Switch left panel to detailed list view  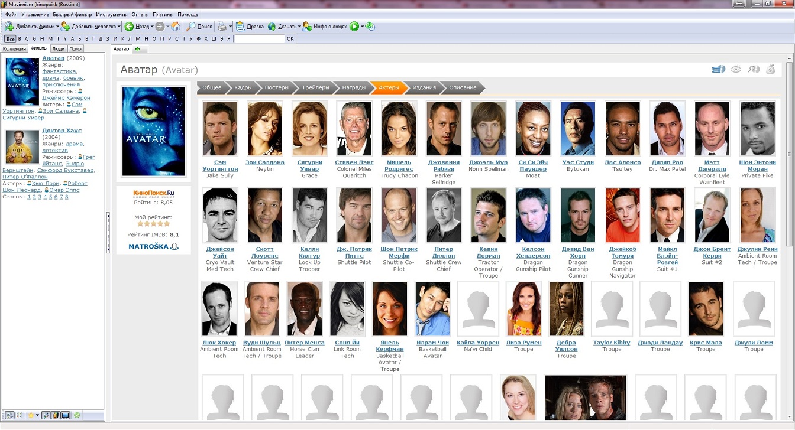[x=9, y=415]
